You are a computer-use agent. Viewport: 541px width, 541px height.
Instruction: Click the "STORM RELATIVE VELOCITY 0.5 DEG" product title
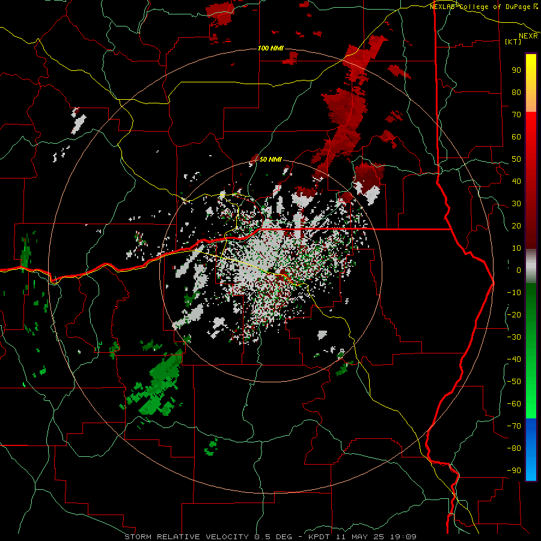pyautogui.click(x=208, y=537)
